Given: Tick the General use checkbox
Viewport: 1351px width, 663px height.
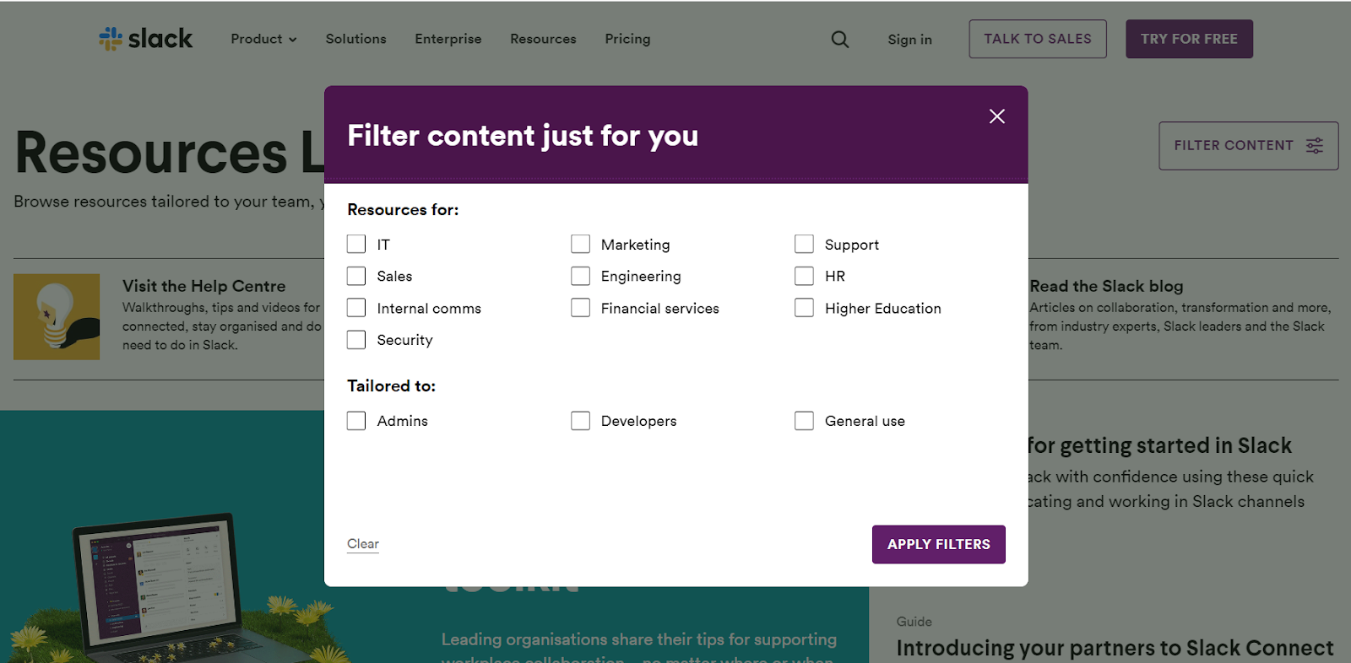Looking at the screenshot, I should click(804, 421).
